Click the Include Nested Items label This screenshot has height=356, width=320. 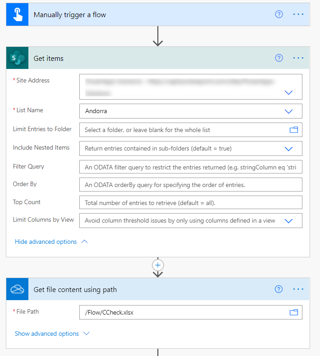coord(41,147)
